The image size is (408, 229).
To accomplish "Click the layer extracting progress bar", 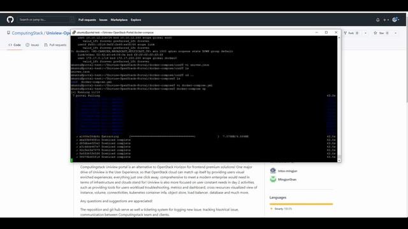I will coord(174,136).
